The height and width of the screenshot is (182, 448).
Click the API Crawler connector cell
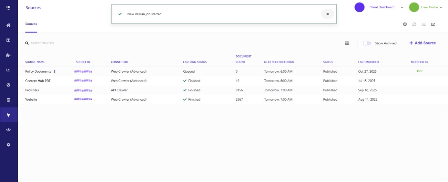(119, 90)
